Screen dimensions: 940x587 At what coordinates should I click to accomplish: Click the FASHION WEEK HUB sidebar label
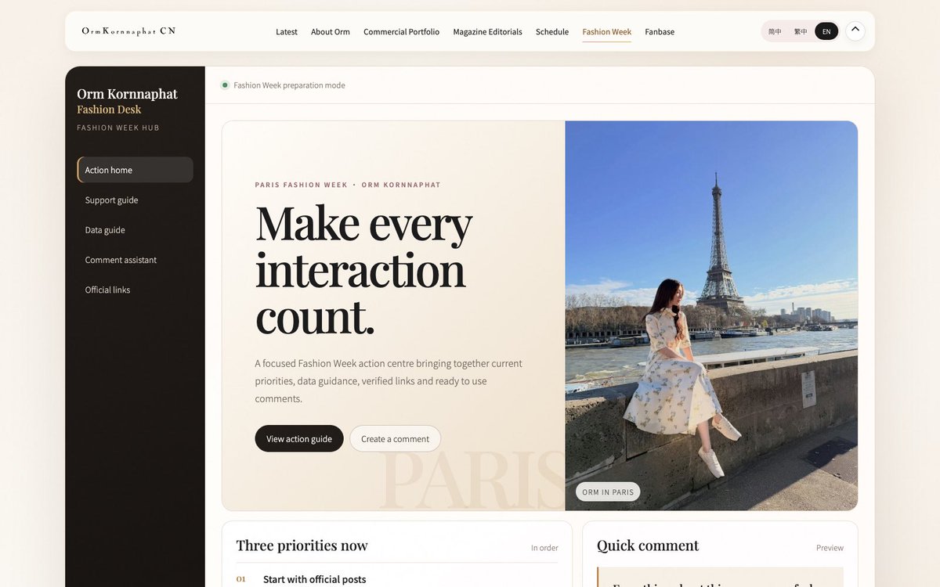pyautogui.click(x=118, y=128)
